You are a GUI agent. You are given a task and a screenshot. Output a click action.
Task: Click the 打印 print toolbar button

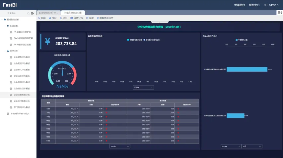click(x=52, y=18)
